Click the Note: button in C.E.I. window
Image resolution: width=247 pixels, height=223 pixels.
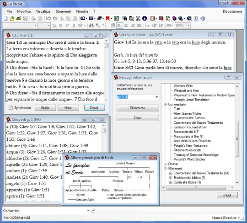tap(68, 108)
